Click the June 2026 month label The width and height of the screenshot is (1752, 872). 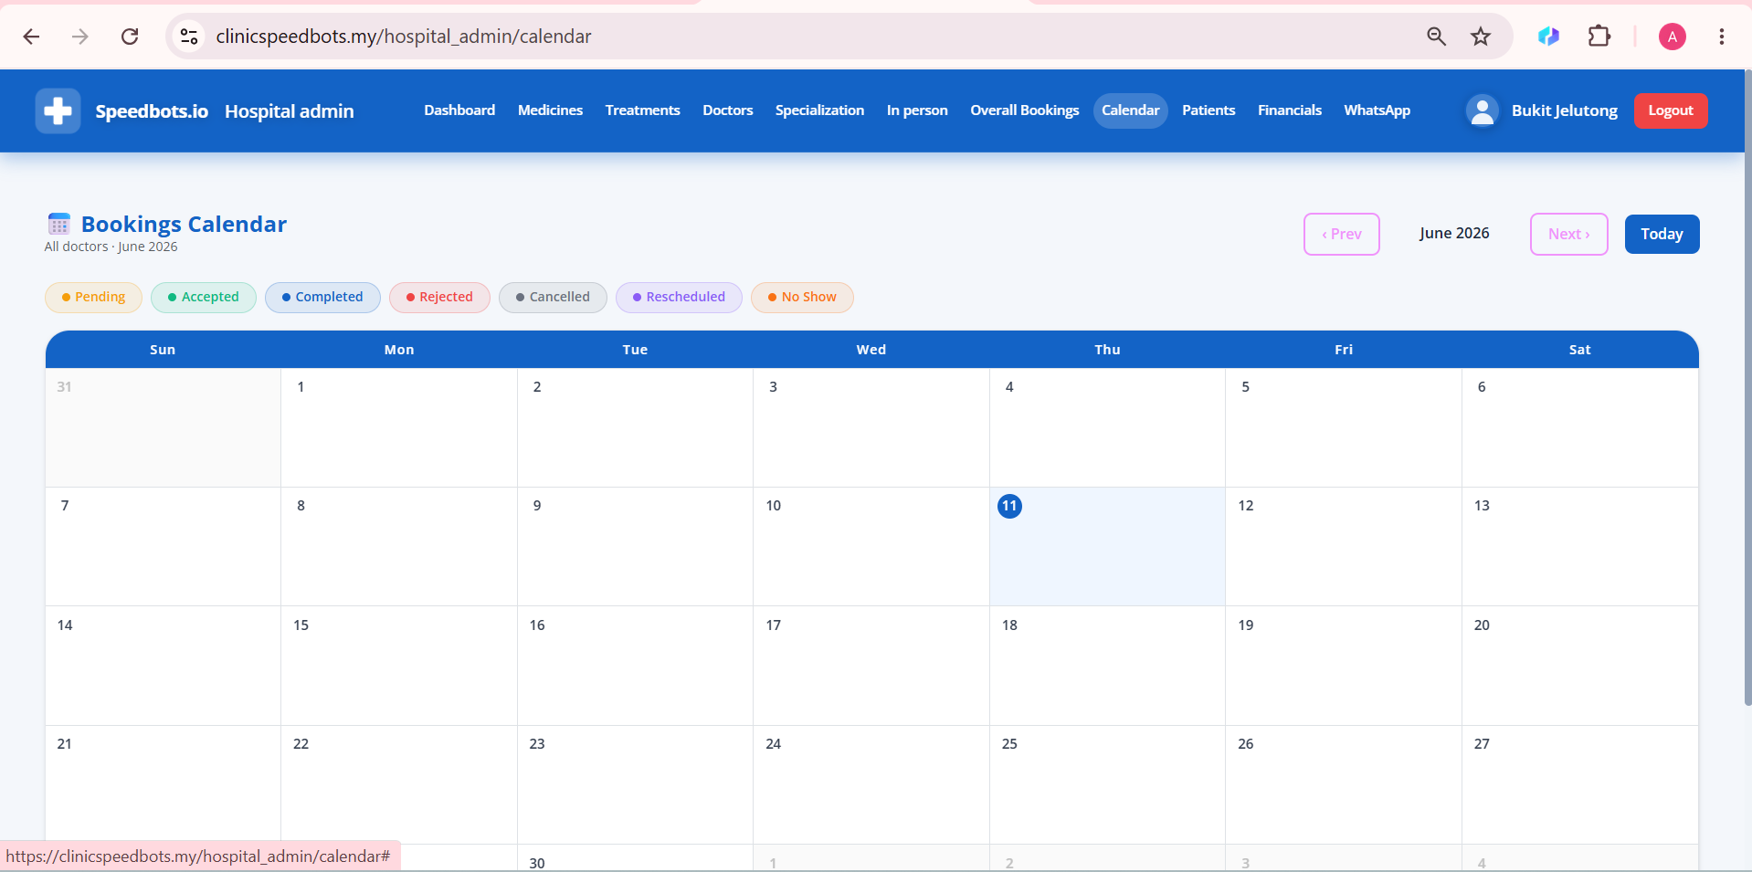1454,233
